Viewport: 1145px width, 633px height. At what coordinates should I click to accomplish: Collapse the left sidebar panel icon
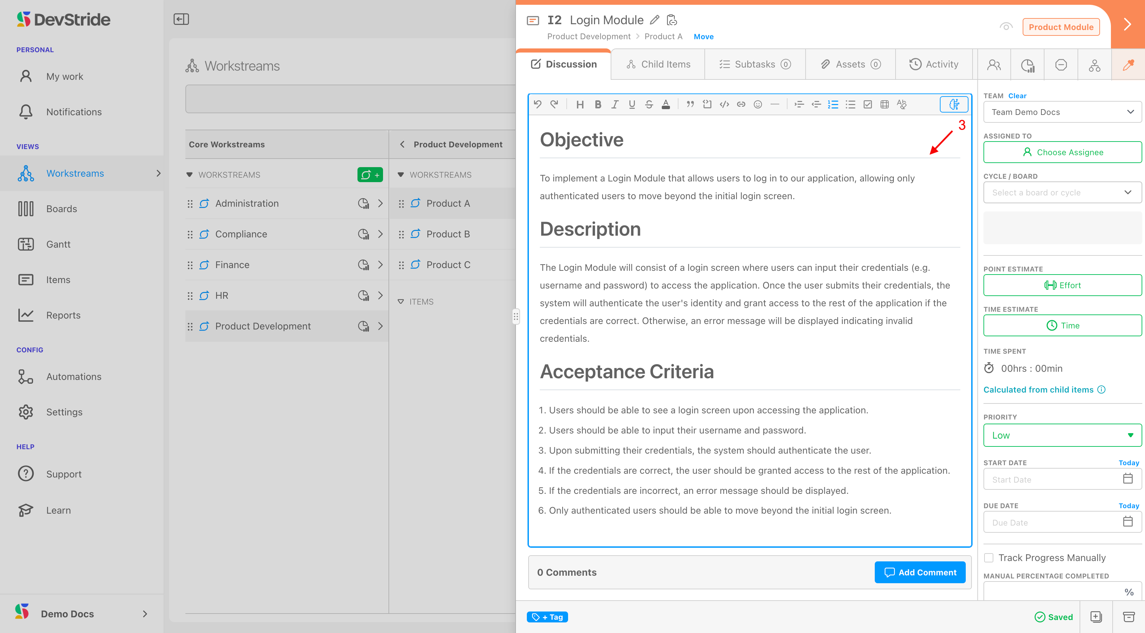pyautogui.click(x=181, y=19)
